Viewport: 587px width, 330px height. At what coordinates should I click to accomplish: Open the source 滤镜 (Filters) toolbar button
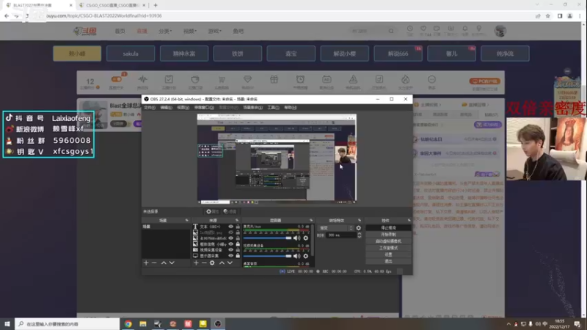click(x=230, y=212)
